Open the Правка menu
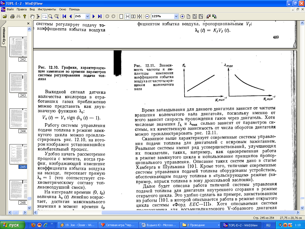This screenshot has width=305, height=229. (21, 9)
